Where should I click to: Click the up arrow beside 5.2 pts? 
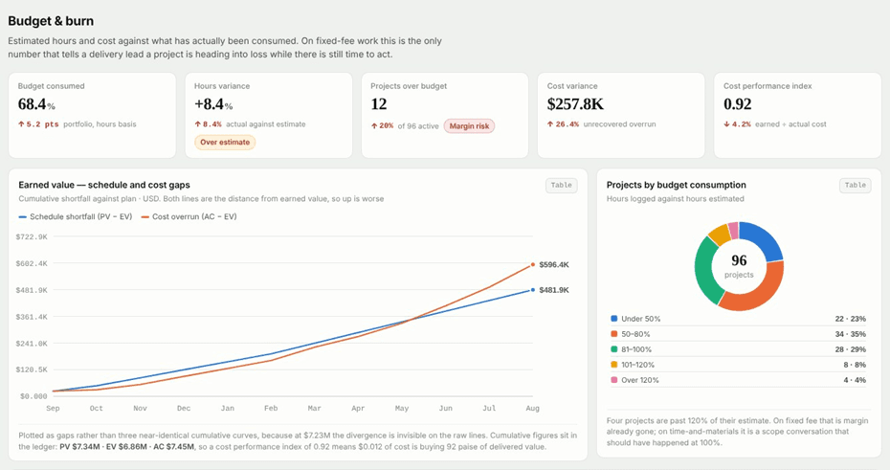[x=21, y=124]
